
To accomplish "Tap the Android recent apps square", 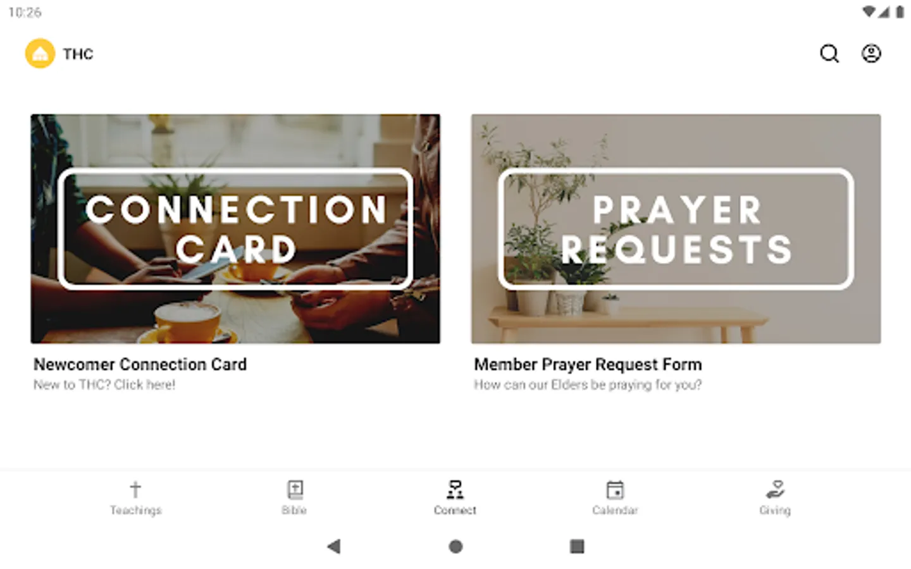I will (x=577, y=546).
